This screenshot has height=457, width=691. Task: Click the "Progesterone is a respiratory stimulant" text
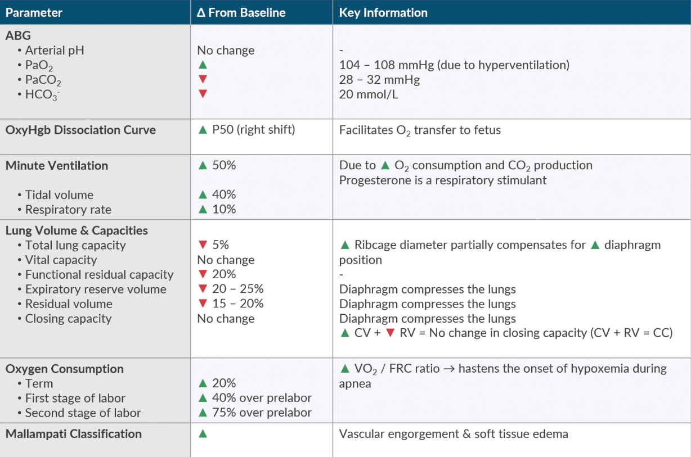(x=443, y=180)
